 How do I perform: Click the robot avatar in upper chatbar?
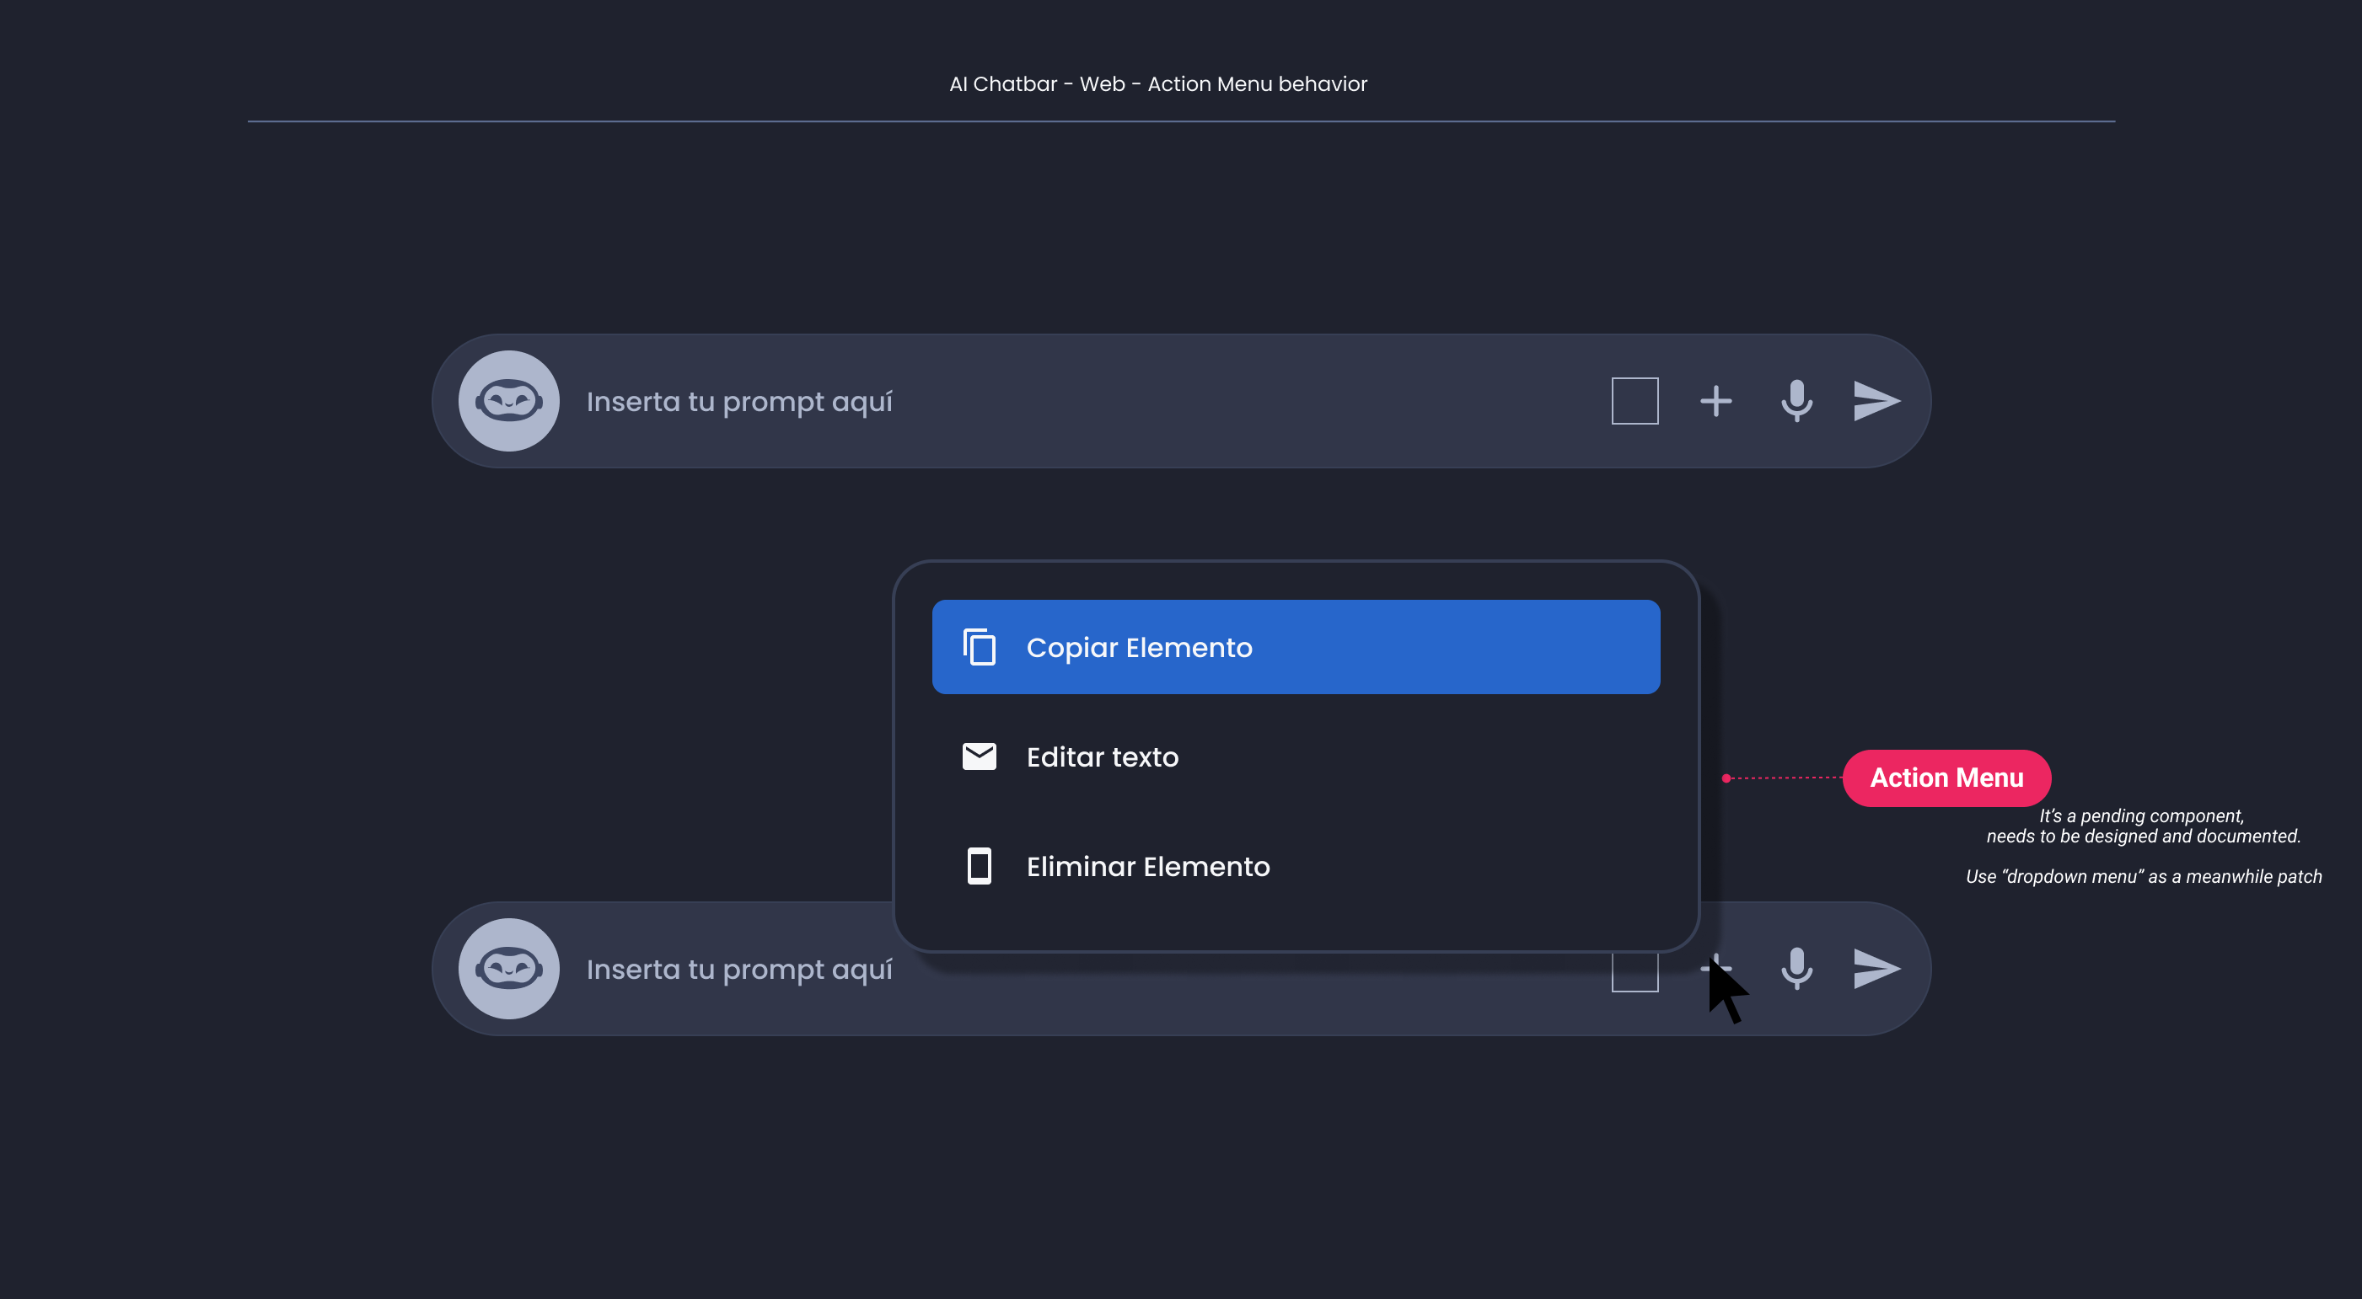point(509,400)
